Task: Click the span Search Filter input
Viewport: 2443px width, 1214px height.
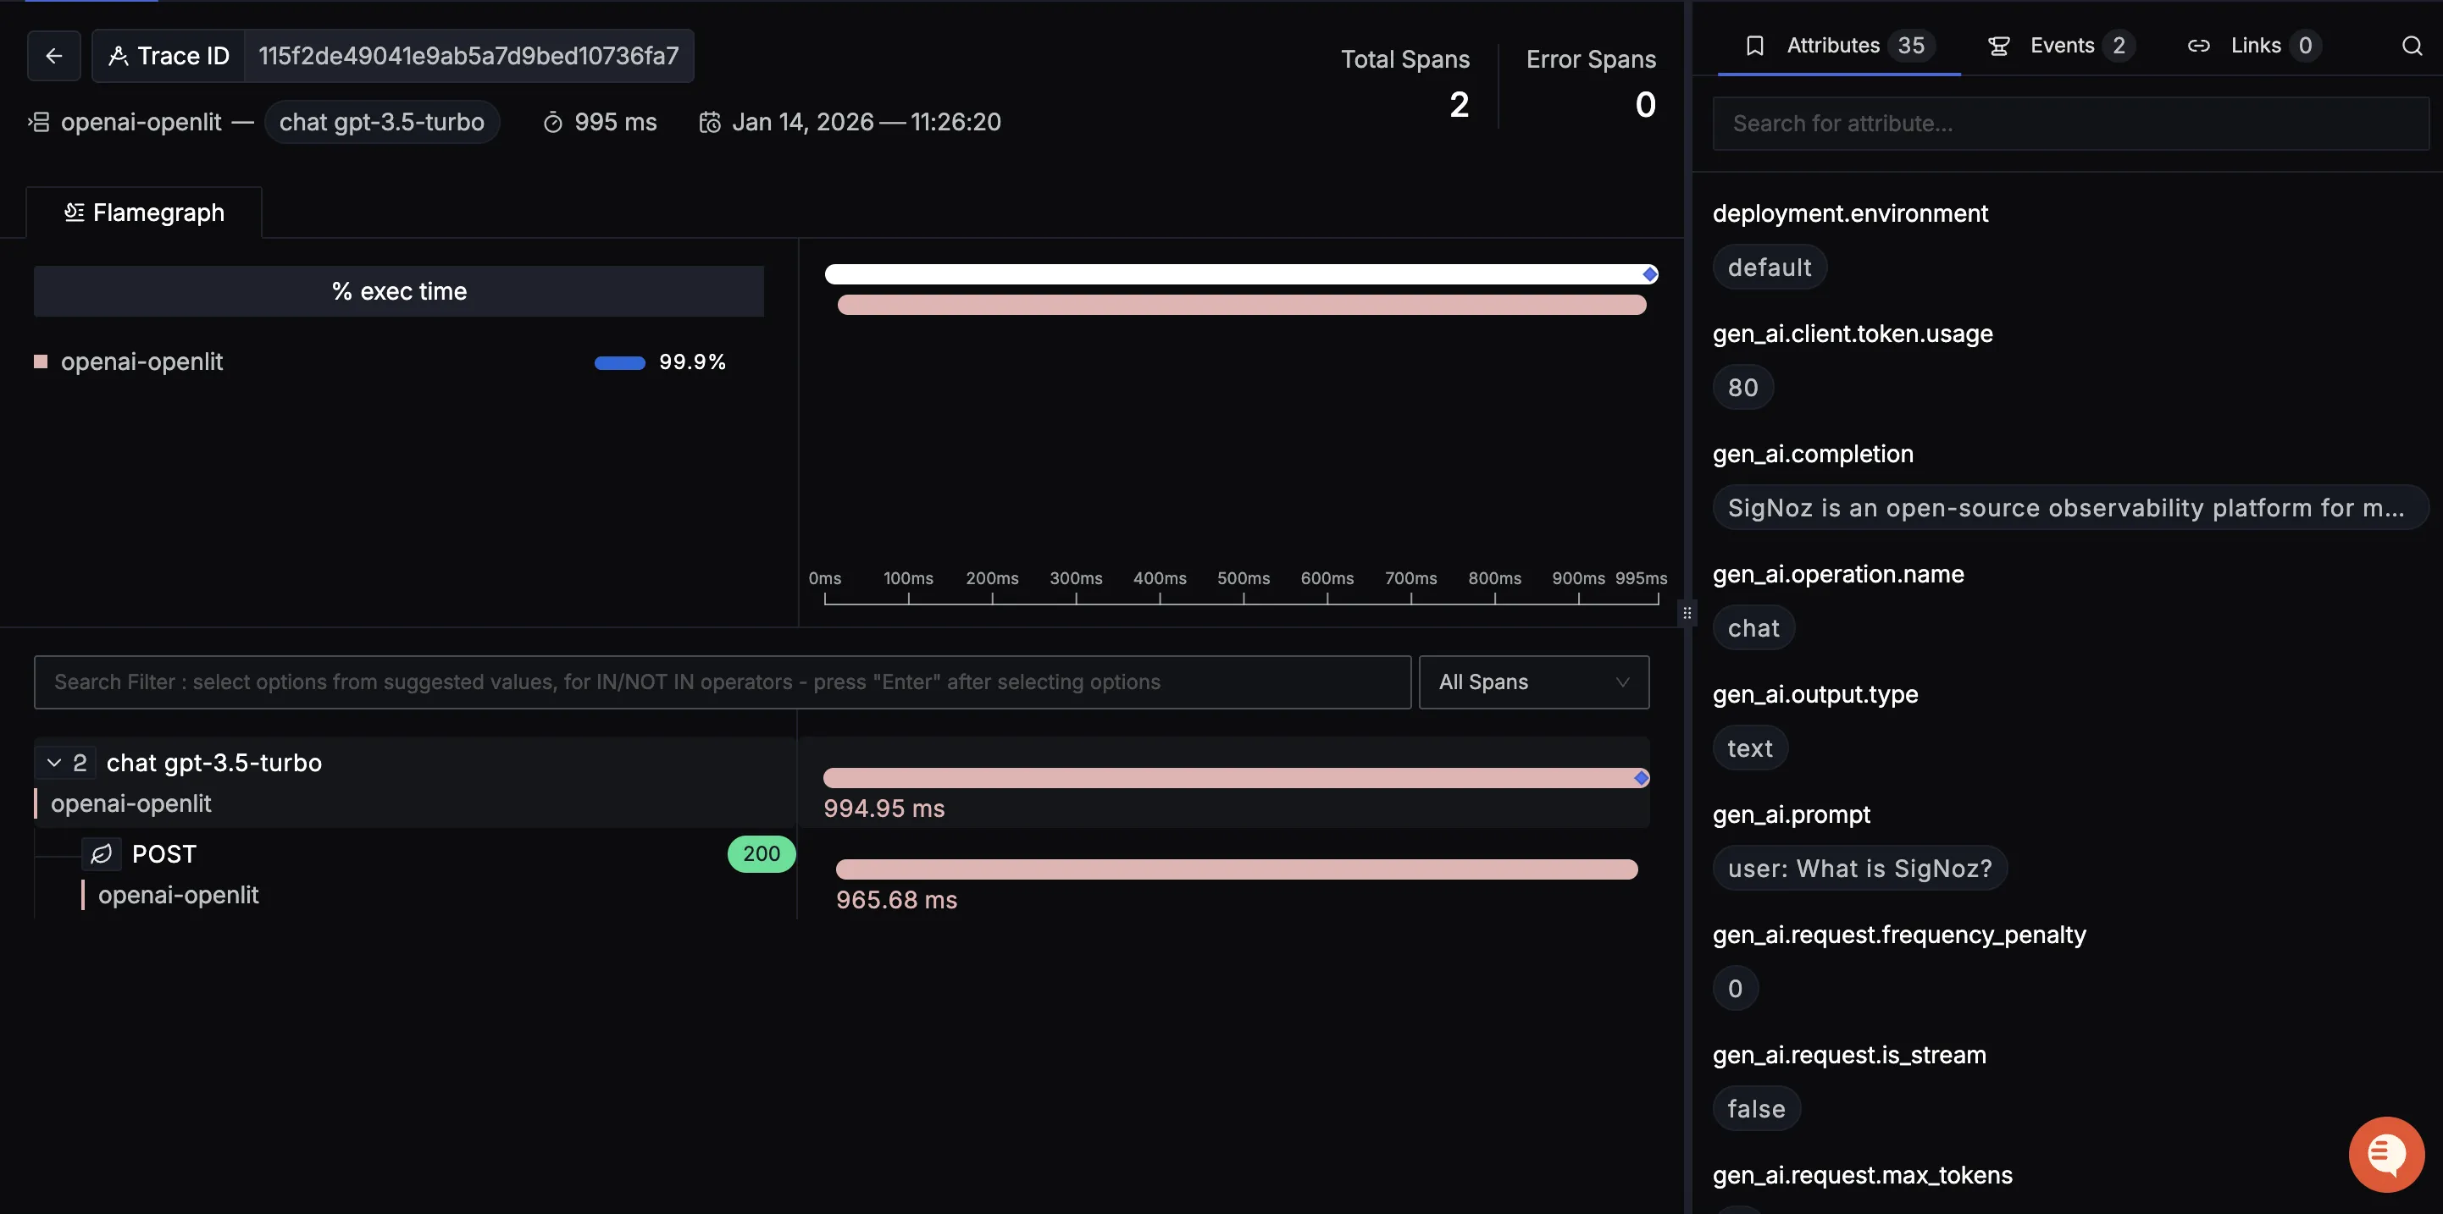Action: pos(722,682)
